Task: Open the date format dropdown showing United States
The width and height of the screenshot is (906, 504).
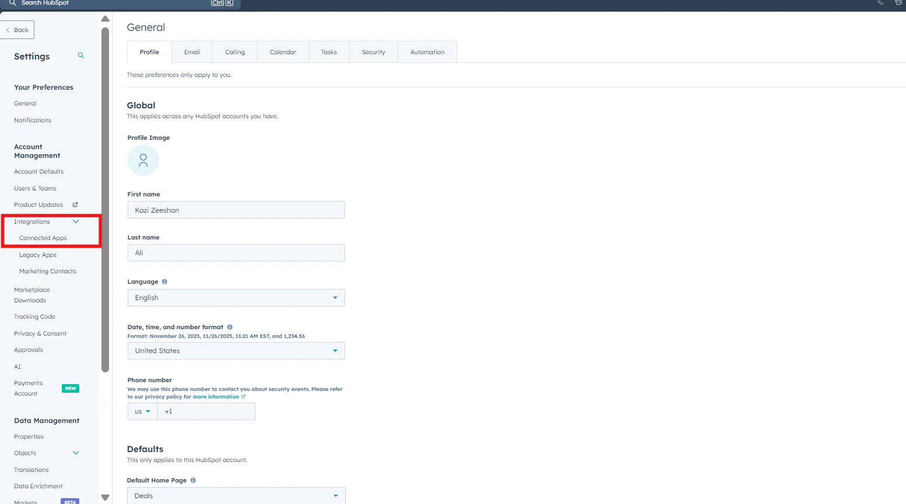Action: (236, 351)
